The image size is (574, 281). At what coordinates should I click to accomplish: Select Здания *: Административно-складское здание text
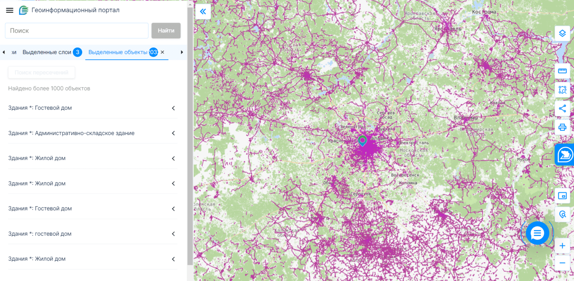pyautogui.click(x=71, y=133)
